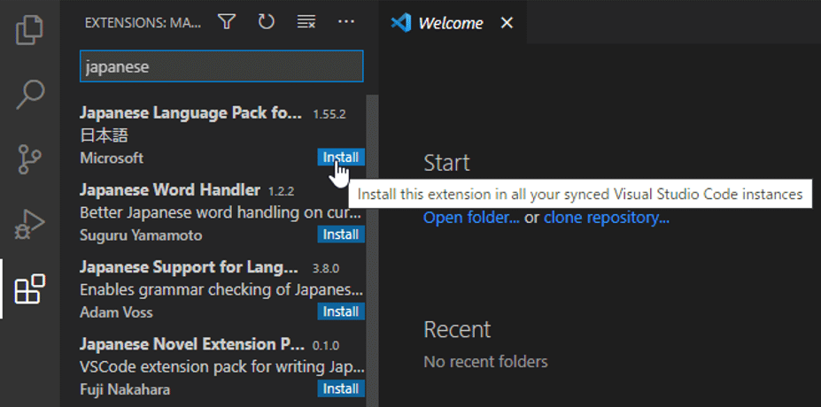
Task: Clear extensions search results icon
Action: [306, 22]
